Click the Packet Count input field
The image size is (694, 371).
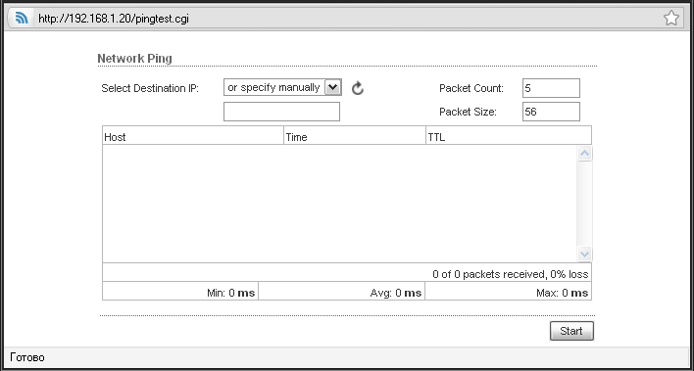pyautogui.click(x=551, y=88)
